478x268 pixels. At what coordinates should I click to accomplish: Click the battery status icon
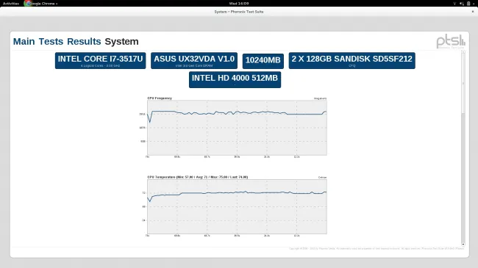click(x=468, y=4)
